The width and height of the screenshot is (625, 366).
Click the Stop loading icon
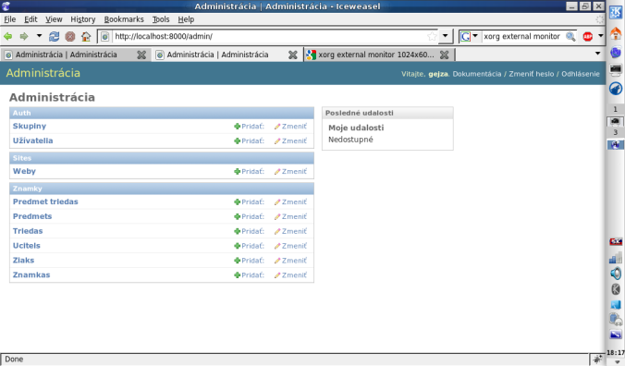(x=70, y=36)
